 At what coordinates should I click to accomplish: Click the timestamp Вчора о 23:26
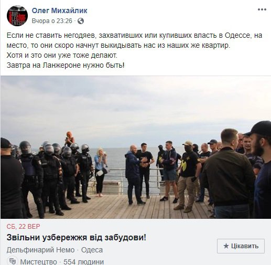click(x=52, y=21)
